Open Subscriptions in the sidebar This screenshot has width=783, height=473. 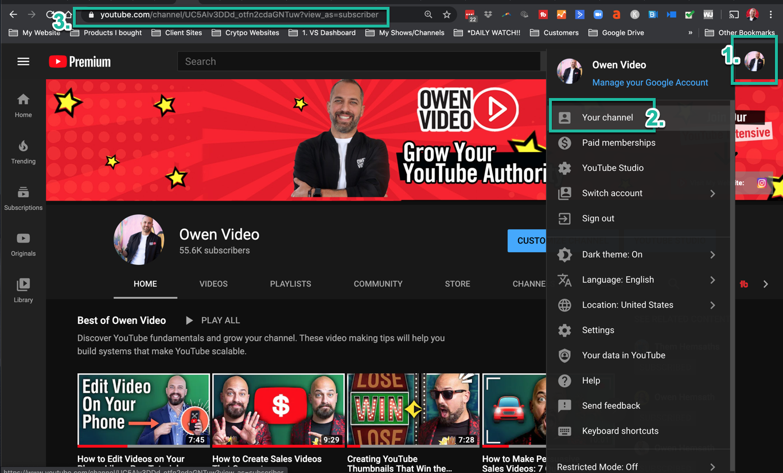[23, 199]
